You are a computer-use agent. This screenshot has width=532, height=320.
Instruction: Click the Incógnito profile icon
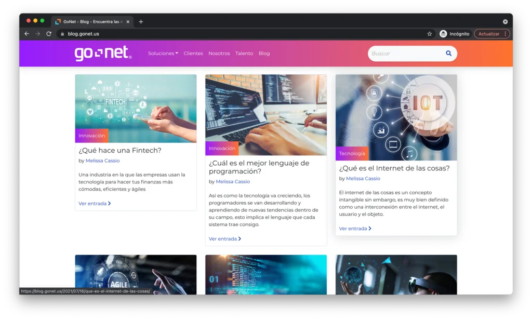pos(443,34)
